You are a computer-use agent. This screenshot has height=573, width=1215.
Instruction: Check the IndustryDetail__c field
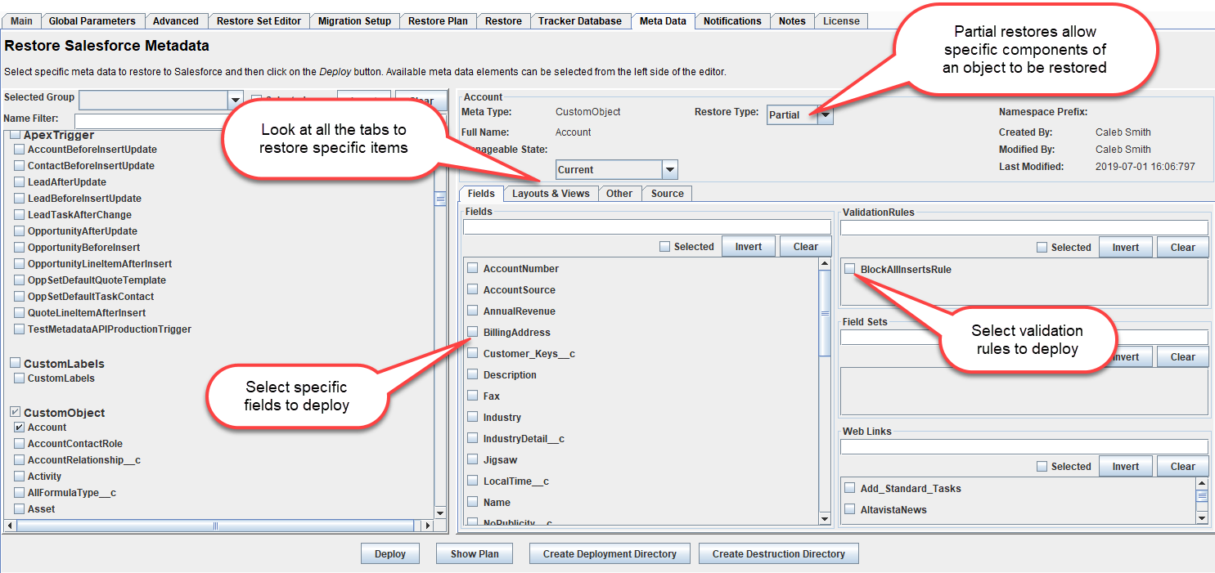pyautogui.click(x=473, y=439)
